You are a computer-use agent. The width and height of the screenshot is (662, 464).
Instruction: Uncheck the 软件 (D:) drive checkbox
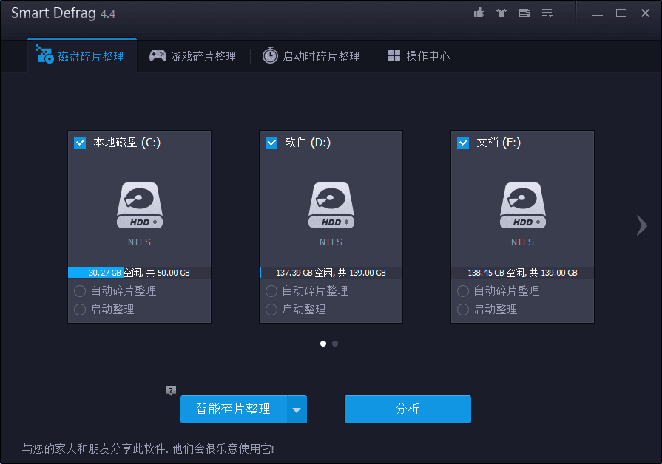271,142
